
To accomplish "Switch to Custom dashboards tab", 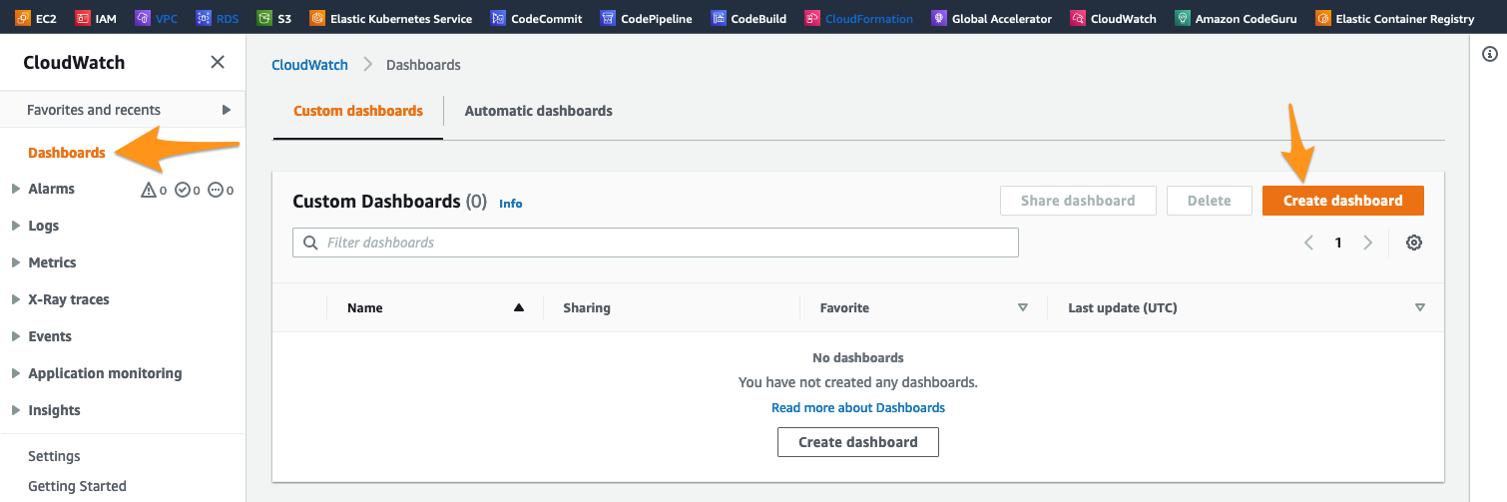I will 358,111.
